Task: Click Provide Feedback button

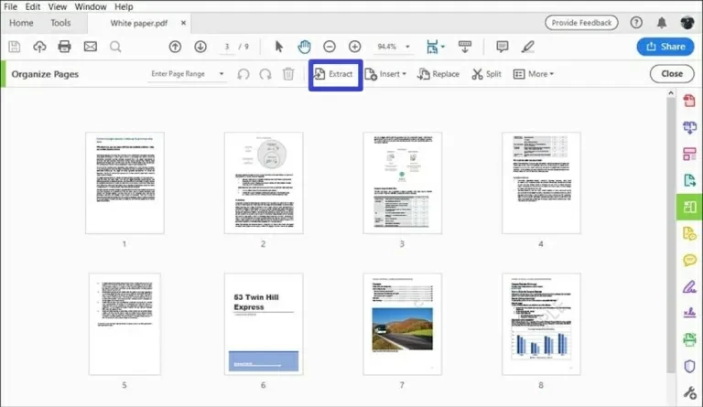Action: [x=581, y=22]
